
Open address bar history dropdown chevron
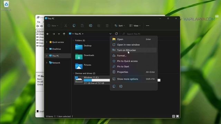(110, 34)
